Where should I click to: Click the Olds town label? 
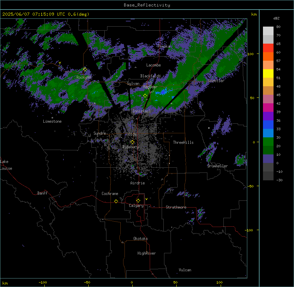pos(132,134)
